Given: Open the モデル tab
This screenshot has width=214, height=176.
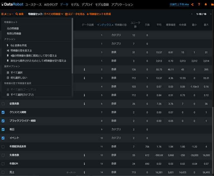Looking at the screenshot, I should [x=75, y=4].
